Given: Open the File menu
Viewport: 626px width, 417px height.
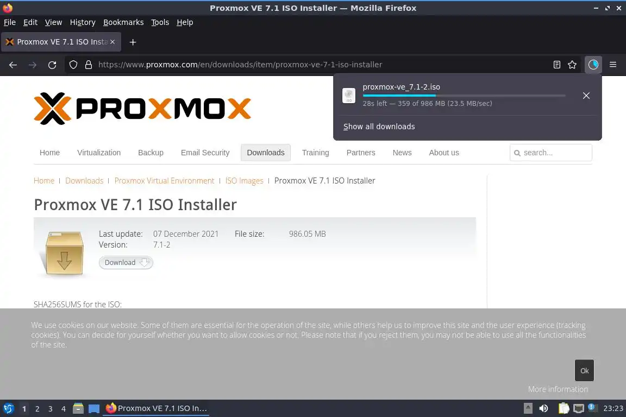Looking at the screenshot, I should point(10,22).
